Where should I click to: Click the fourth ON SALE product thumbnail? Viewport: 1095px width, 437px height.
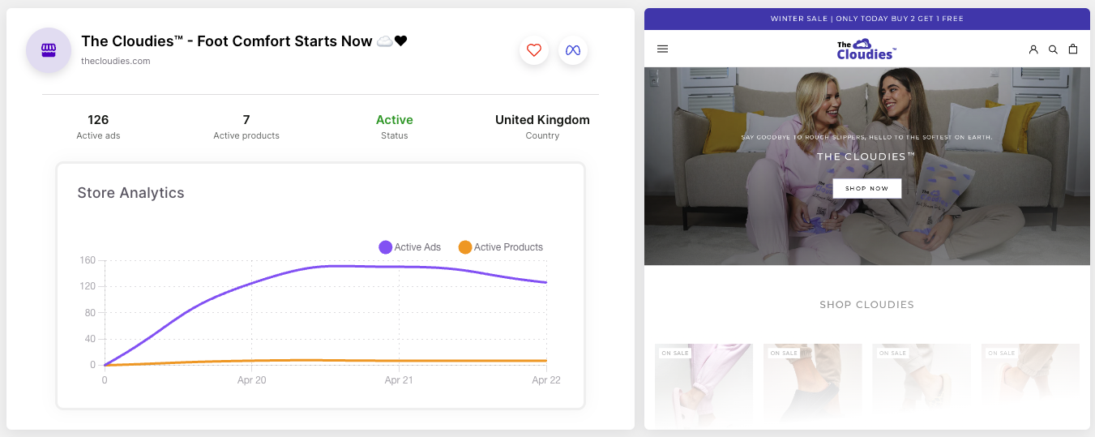pos(1029,385)
